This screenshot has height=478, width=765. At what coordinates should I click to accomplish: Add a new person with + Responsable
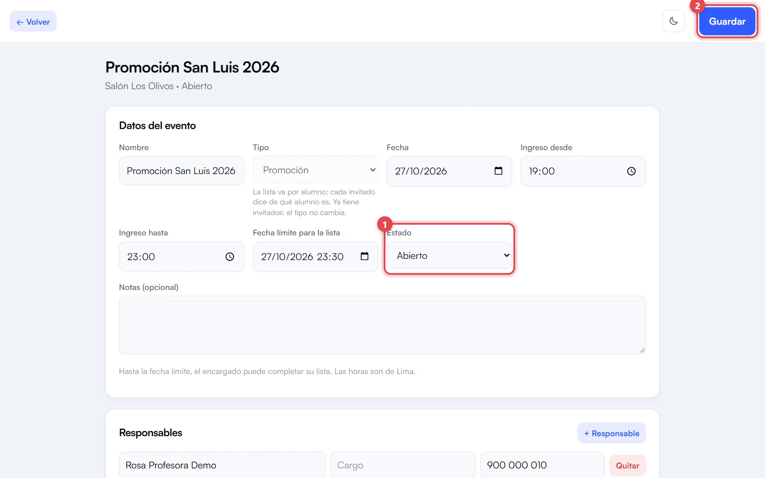click(x=611, y=433)
